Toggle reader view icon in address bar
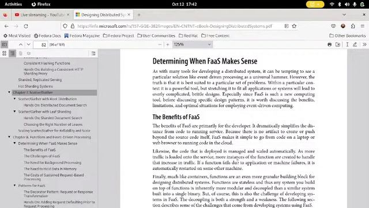This screenshot has width=369, height=208. tap(287, 26)
